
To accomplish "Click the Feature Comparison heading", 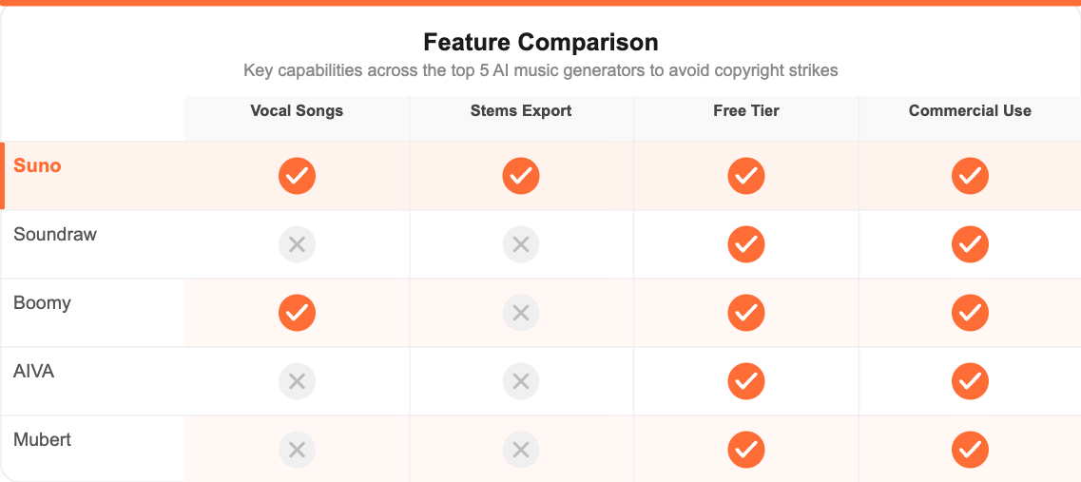I will (x=540, y=43).
